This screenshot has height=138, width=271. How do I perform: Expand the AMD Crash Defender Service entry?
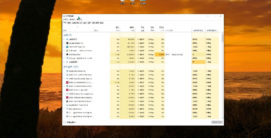[64, 78]
